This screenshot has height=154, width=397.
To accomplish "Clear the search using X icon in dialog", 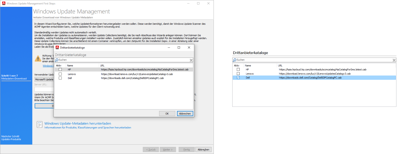I will coord(191,60).
